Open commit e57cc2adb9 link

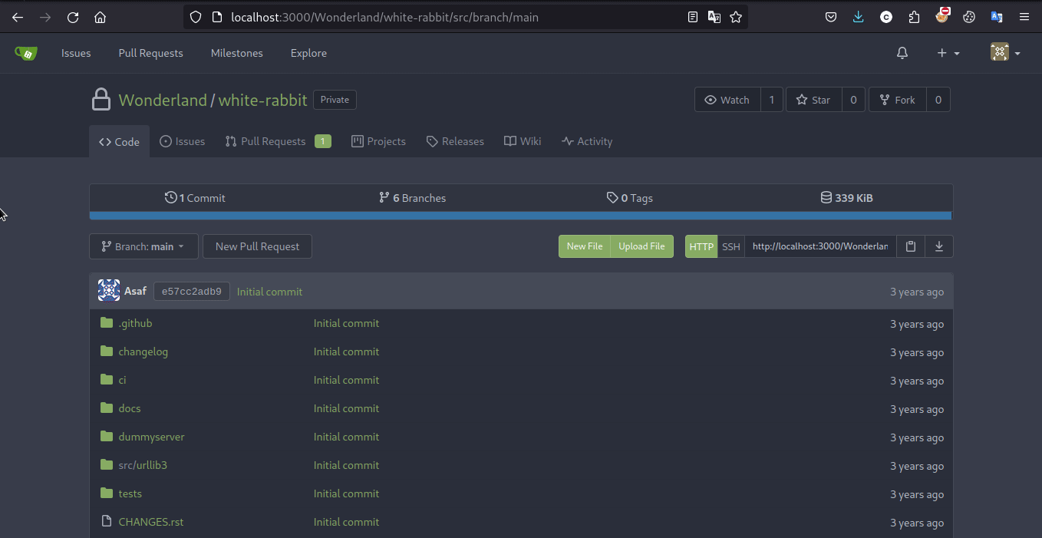point(191,292)
